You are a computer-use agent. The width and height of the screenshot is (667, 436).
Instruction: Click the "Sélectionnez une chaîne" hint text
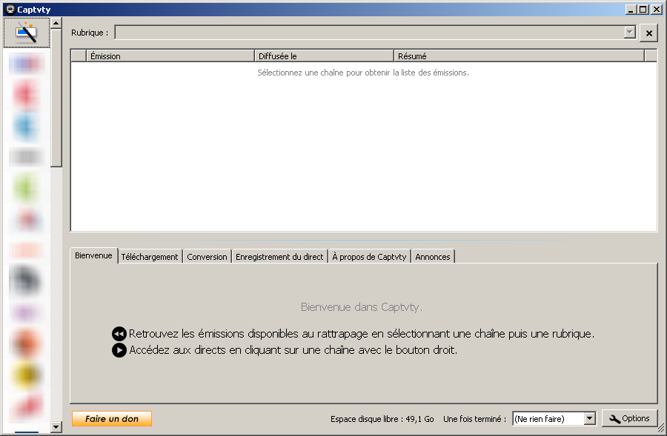click(x=363, y=73)
